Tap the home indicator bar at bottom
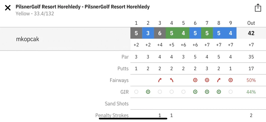 point(133,119)
